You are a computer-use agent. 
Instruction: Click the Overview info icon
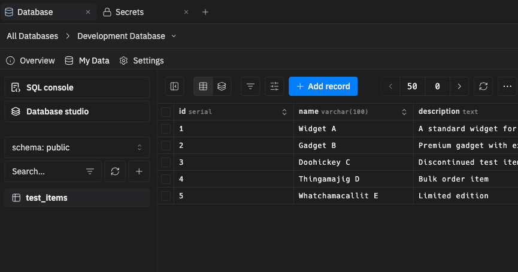click(x=10, y=61)
